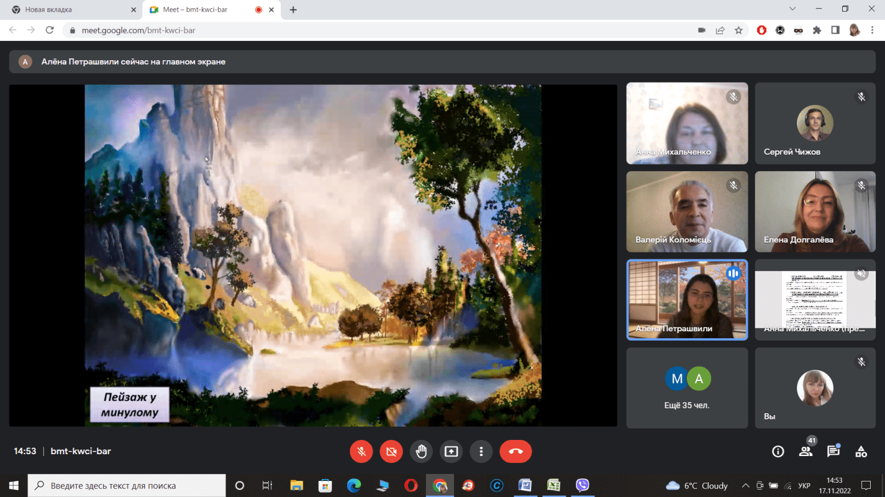Go back to previous page
The width and height of the screenshot is (885, 497).
13,30
